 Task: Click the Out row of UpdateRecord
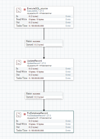pos(44,75)
